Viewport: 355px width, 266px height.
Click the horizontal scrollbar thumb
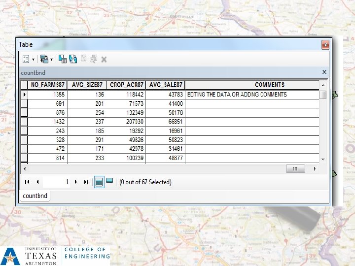(295, 169)
